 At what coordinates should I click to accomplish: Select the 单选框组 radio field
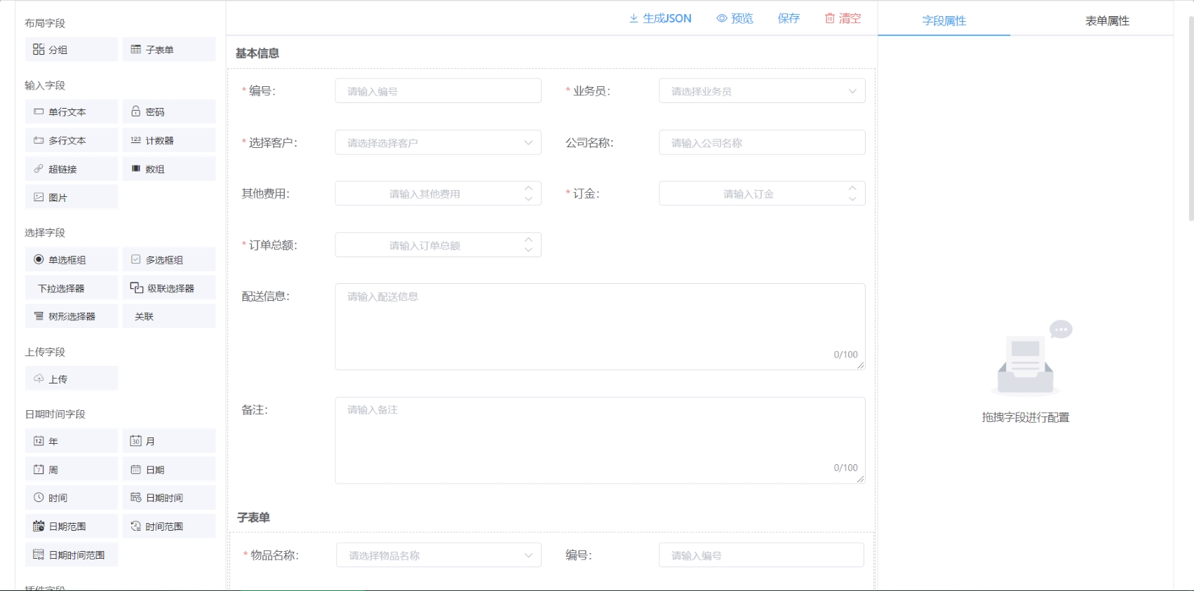click(x=39, y=260)
